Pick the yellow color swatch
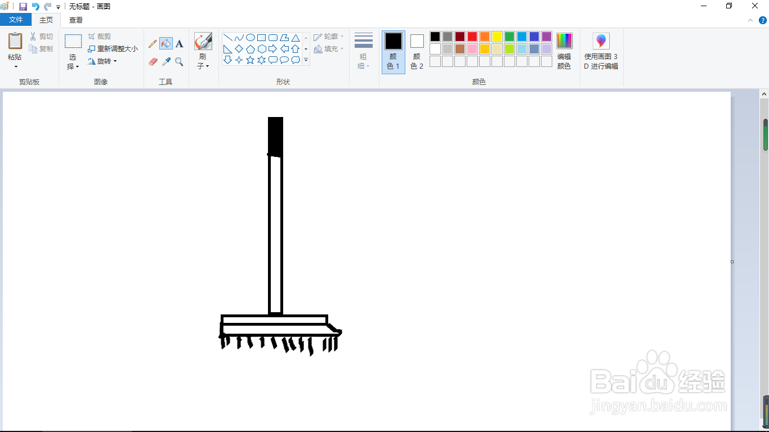769x432 pixels. 497,37
